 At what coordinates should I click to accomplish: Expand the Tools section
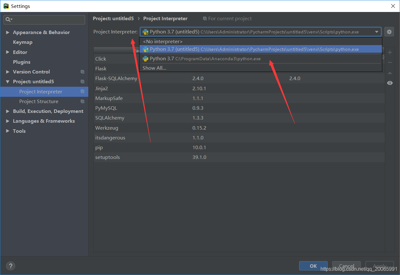pos(8,131)
